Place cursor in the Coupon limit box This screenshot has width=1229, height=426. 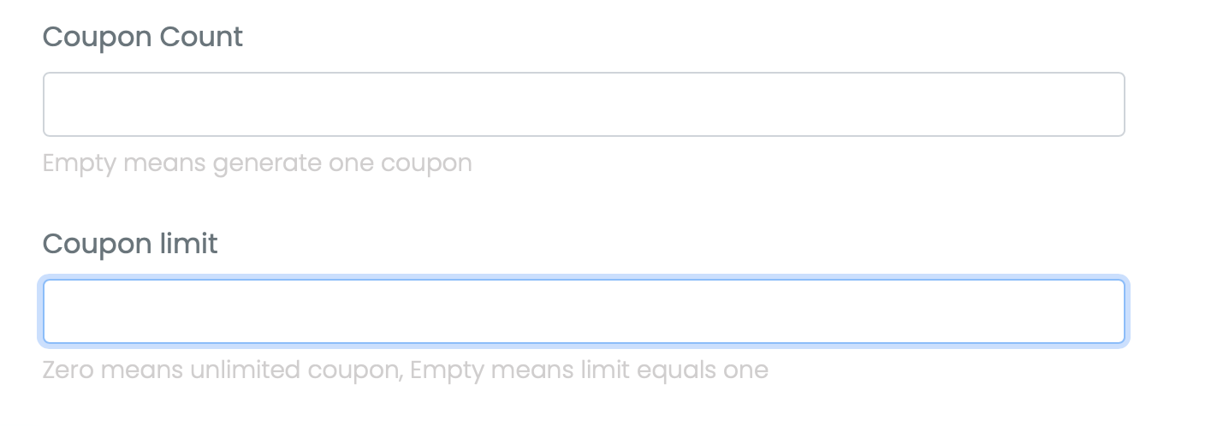coord(583,311)
